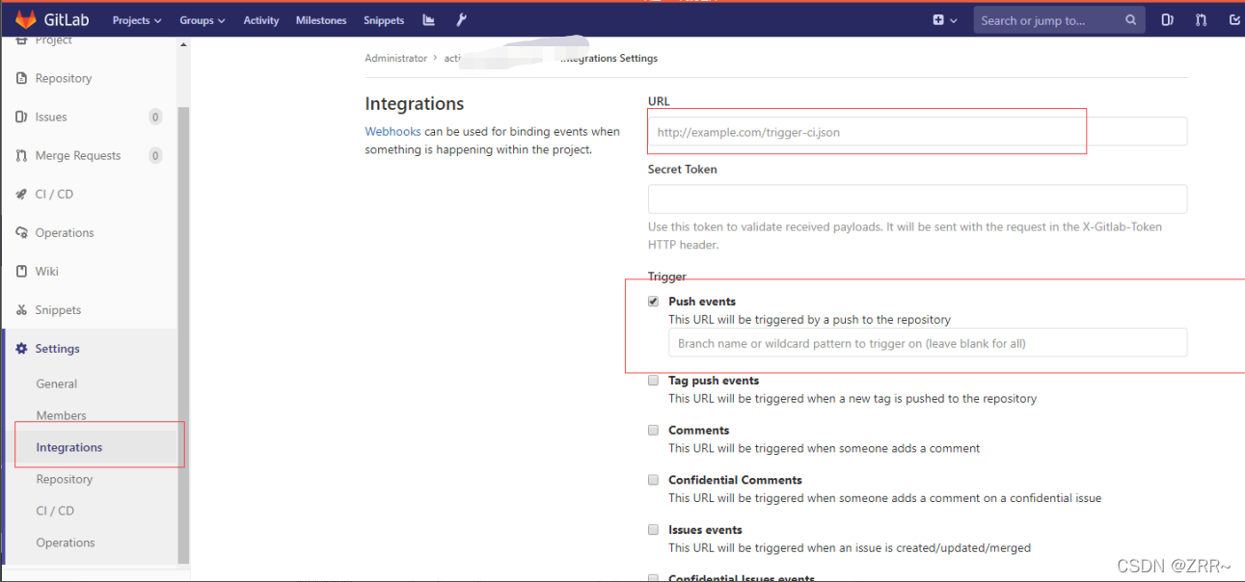Click the Tag push events label
Viewport: 1245px width, 582px height.
[x=714, y=381]
